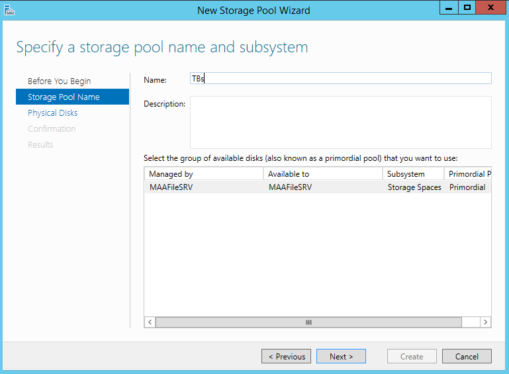Click the Previous button

coord(287,356)
